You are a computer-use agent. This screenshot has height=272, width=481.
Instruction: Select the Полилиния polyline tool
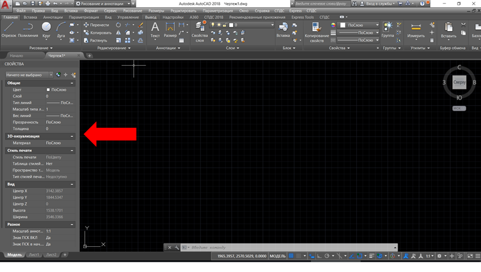(x=28, y=29)
